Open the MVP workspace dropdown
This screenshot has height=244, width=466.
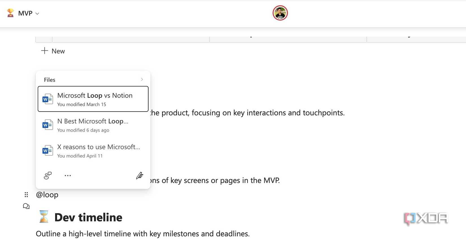[28, 13]
